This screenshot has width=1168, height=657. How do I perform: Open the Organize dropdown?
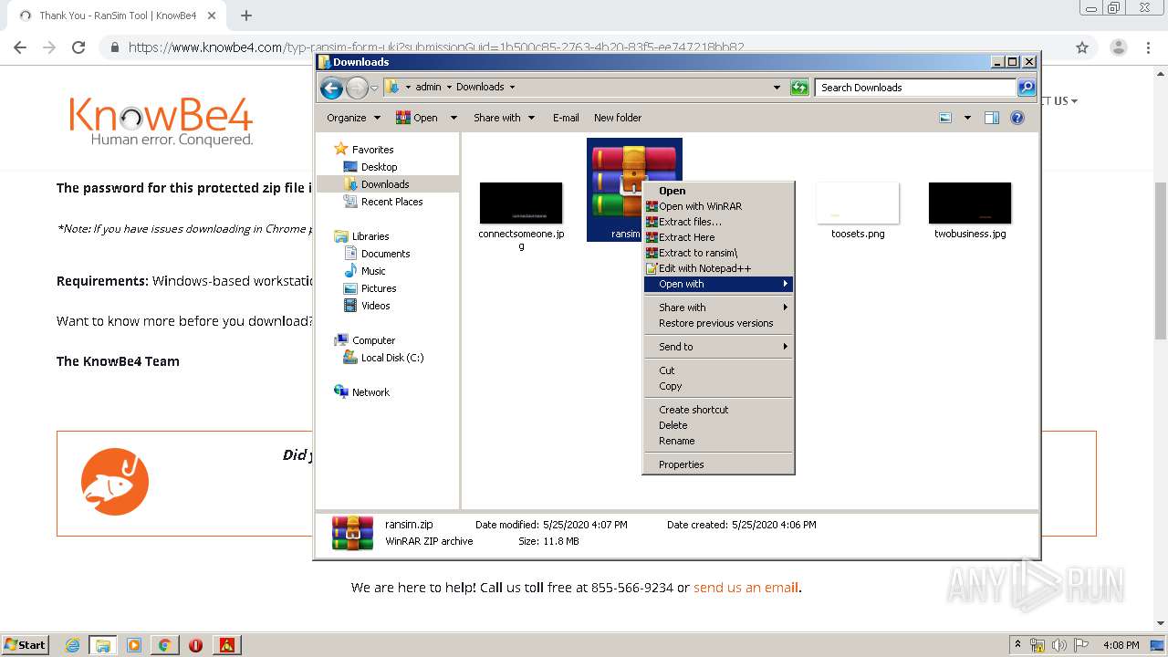pos(353,118)
